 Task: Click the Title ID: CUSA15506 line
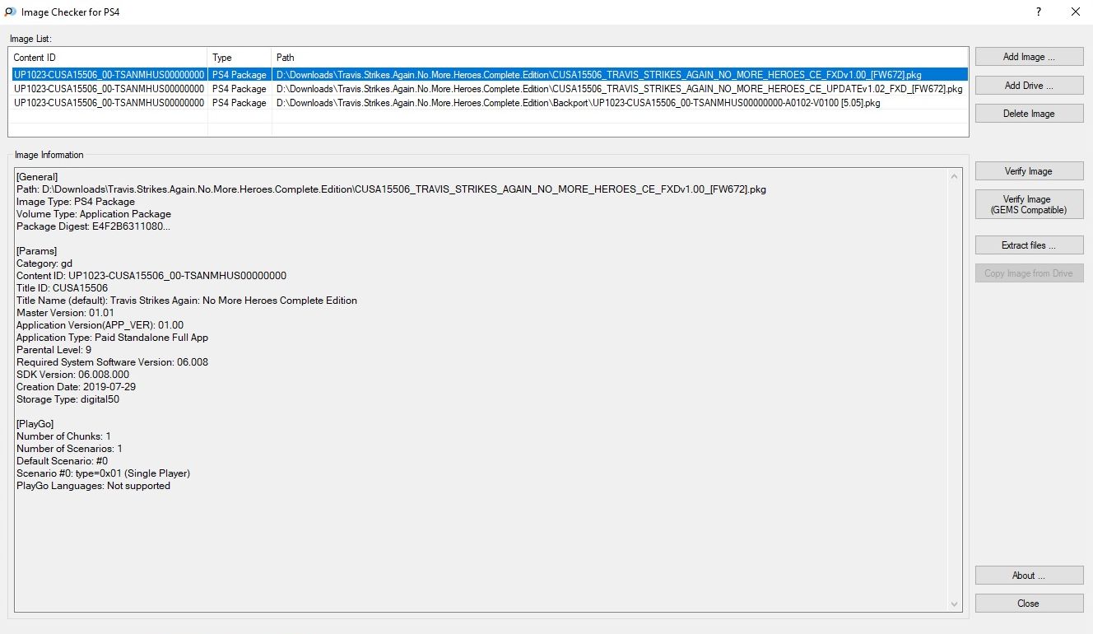(x=62, y=288)
